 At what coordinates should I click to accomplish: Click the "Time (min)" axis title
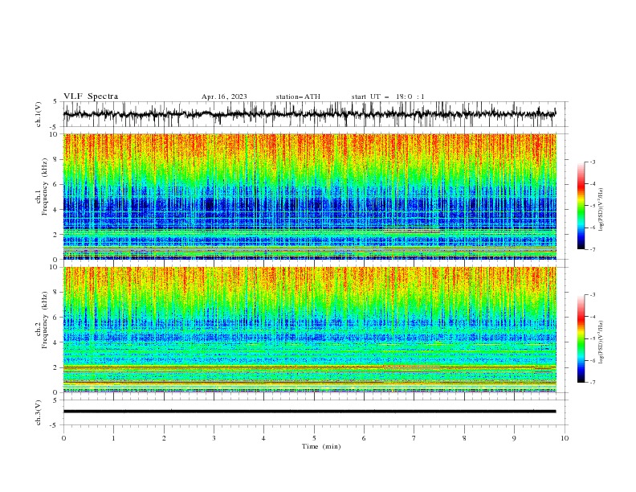pyautogui.click(x=321, y=446)
